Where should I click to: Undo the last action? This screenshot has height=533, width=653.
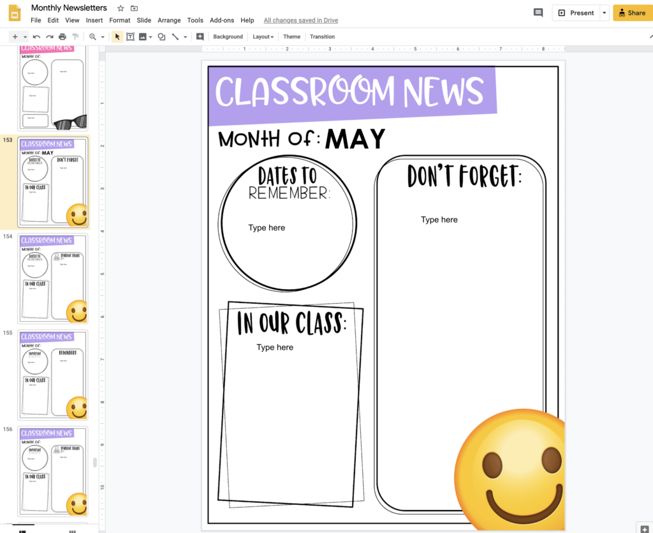[36, 36]
